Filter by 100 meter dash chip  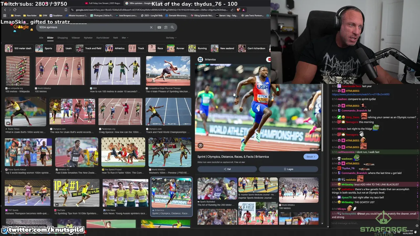pos(19,49)
